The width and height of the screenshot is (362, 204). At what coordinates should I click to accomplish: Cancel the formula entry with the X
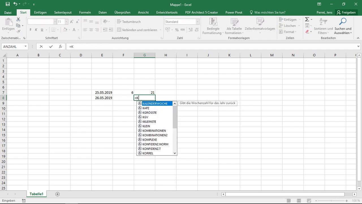(41, 46)
